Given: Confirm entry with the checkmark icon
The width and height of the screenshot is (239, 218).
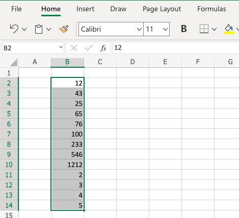Looking at the screenshot, I should [89, 48].
